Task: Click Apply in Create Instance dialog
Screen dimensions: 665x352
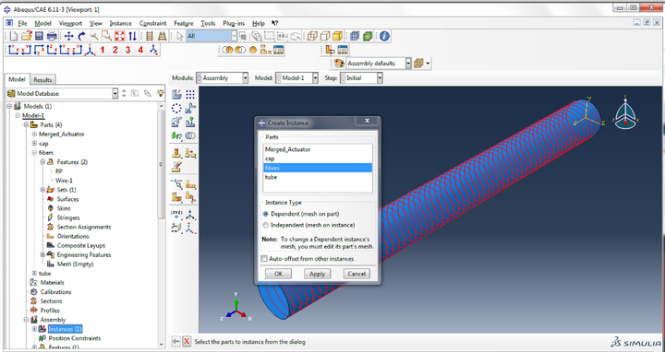Action: click(x=317, y=274)
